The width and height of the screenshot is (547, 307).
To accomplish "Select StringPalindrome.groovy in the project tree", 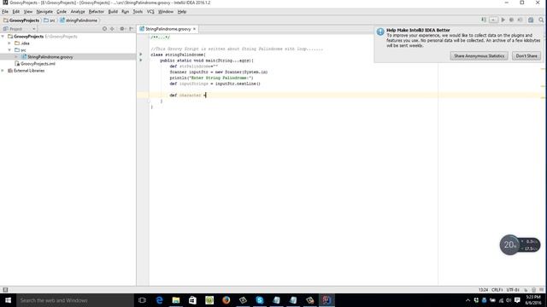I will (50, 57).
